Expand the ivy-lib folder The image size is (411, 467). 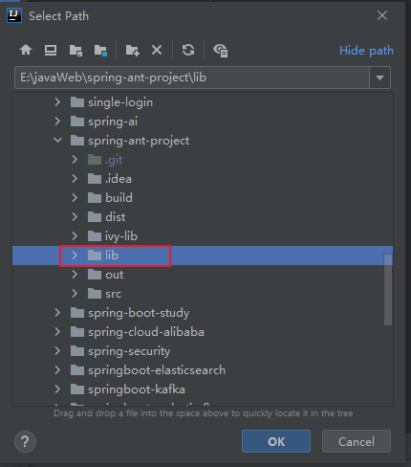(x=75, y=236)
